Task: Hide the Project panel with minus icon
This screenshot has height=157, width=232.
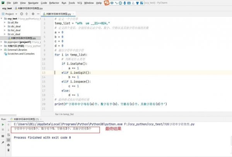Action: (x=38, y=14)
